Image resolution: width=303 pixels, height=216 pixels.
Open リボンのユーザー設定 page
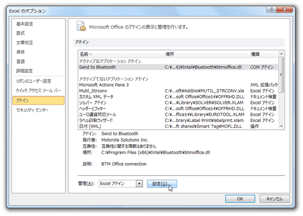pos(34,81)
